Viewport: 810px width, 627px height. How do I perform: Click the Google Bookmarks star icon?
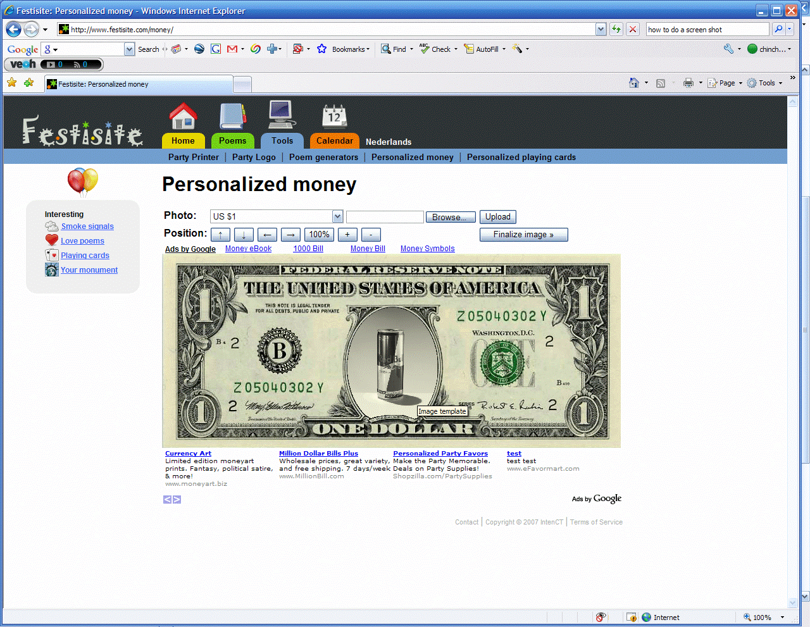pyautogui.click(x=321, y=49)
